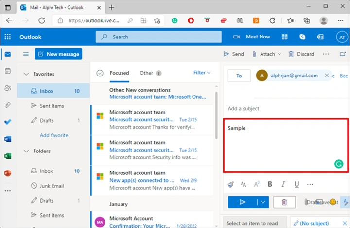Click New message button
This screenshot has height=228, width=350.
58,54
